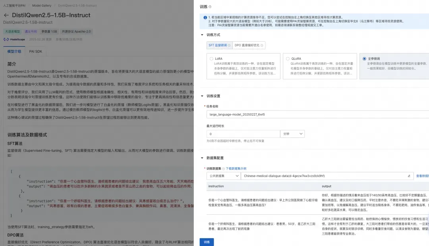Viewport: 429px width, 246px height.
Task: Switch to the DPO 直接偏好优化 tab
Action: pos(249,45)
